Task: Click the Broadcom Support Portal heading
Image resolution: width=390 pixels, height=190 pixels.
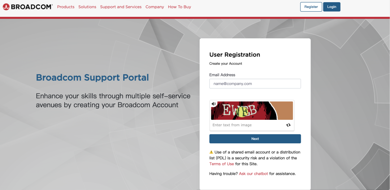Action: (x=92, y=77)
